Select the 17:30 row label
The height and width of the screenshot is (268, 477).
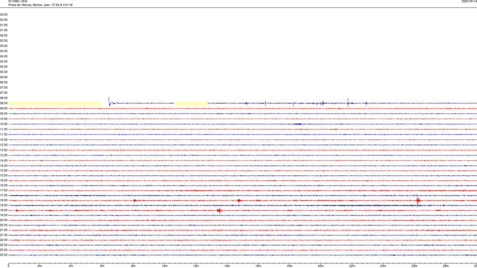[3, 196]
